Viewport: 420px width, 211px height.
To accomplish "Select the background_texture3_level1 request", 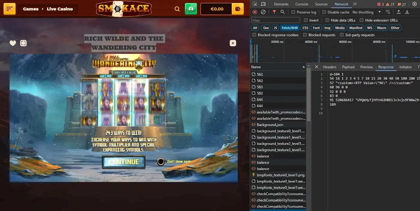I will (279, 150).
